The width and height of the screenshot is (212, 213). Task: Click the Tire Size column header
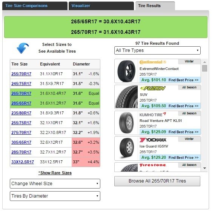coord(20,64)
